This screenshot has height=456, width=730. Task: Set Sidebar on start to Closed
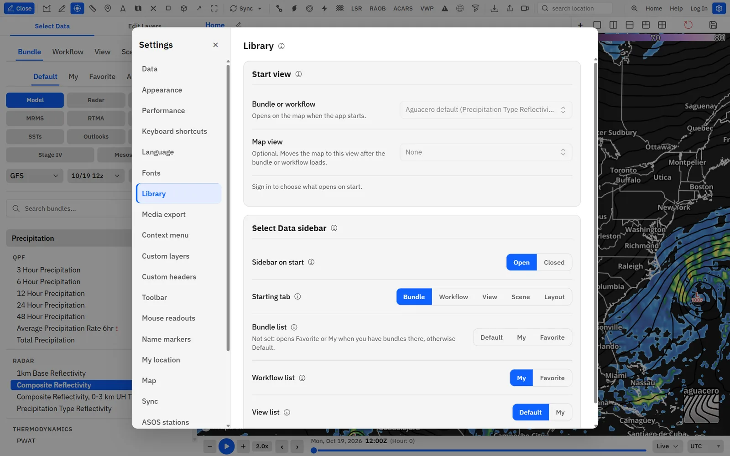554,262
